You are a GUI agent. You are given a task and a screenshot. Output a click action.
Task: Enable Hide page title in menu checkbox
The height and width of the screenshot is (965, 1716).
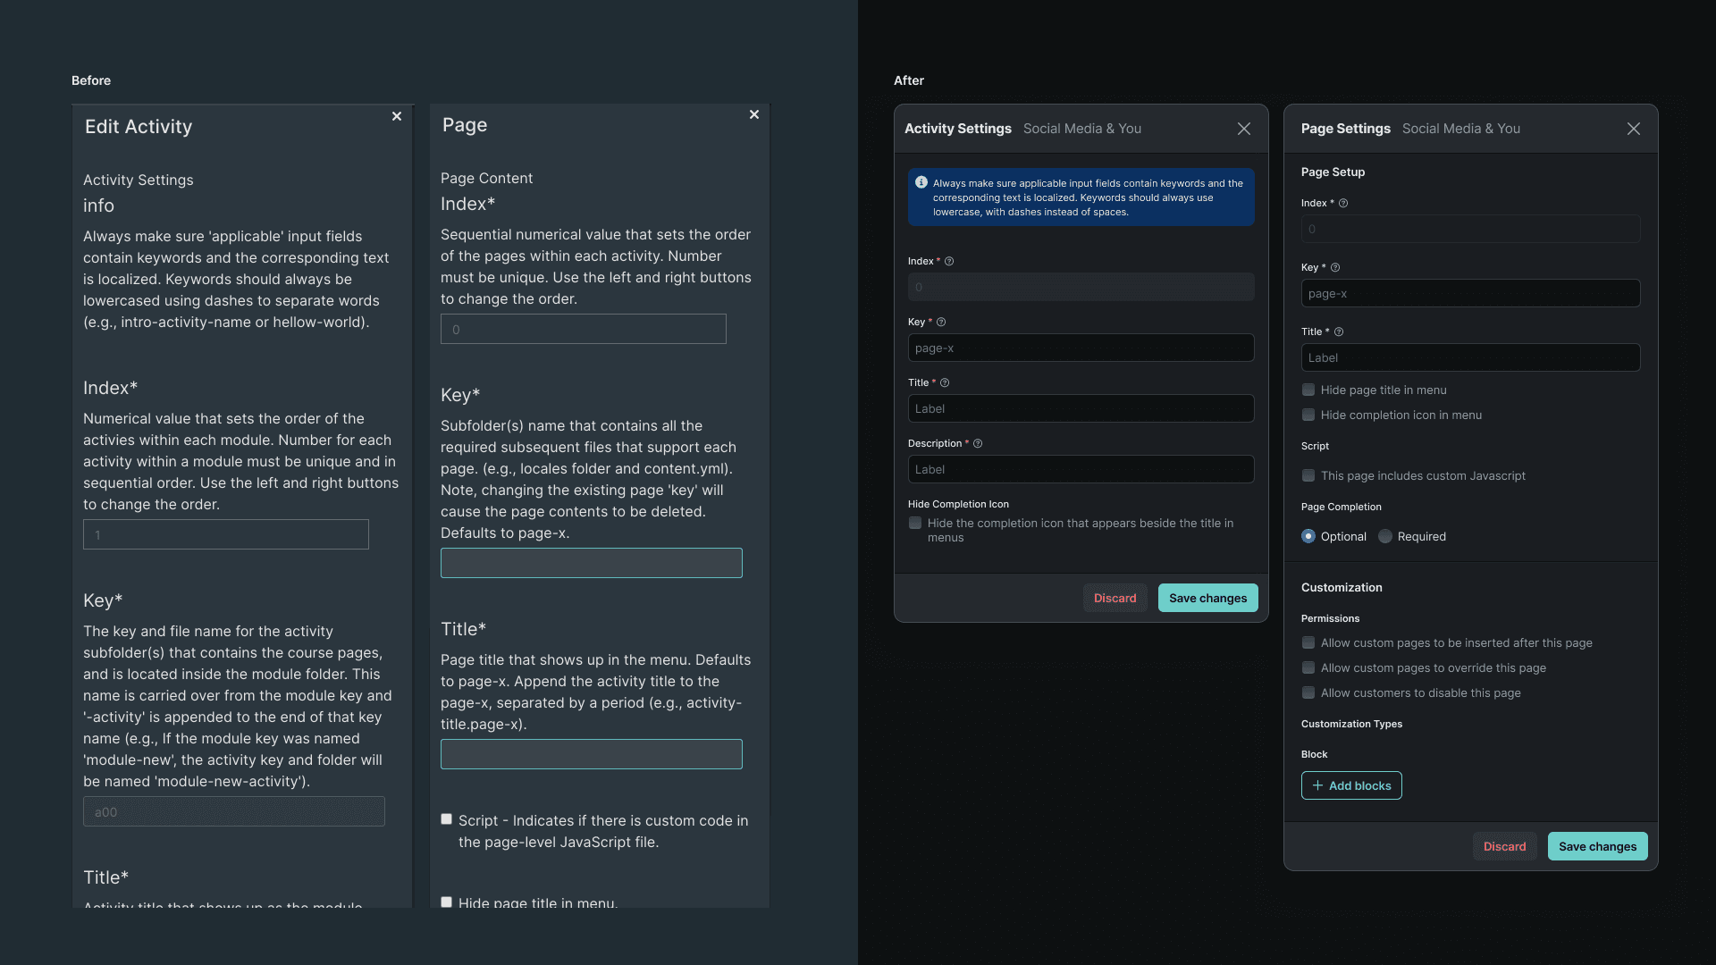click(x=1308, y=390)
